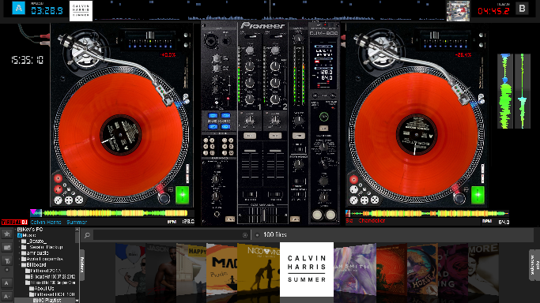Touch the red vinyl platter on the left deck
Viewport: 540px width, 303px height.
click(120, 134)
